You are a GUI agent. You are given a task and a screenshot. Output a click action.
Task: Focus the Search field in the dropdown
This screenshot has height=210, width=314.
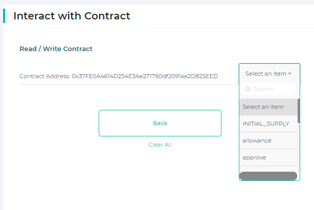270,89
